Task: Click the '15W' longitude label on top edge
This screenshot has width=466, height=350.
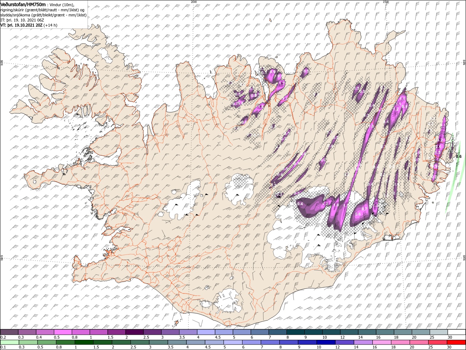Action: click(x=386, y=2)
